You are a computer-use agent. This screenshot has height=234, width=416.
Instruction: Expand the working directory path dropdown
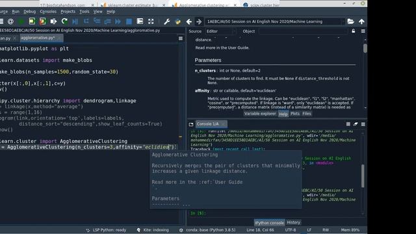click(343, 21)
